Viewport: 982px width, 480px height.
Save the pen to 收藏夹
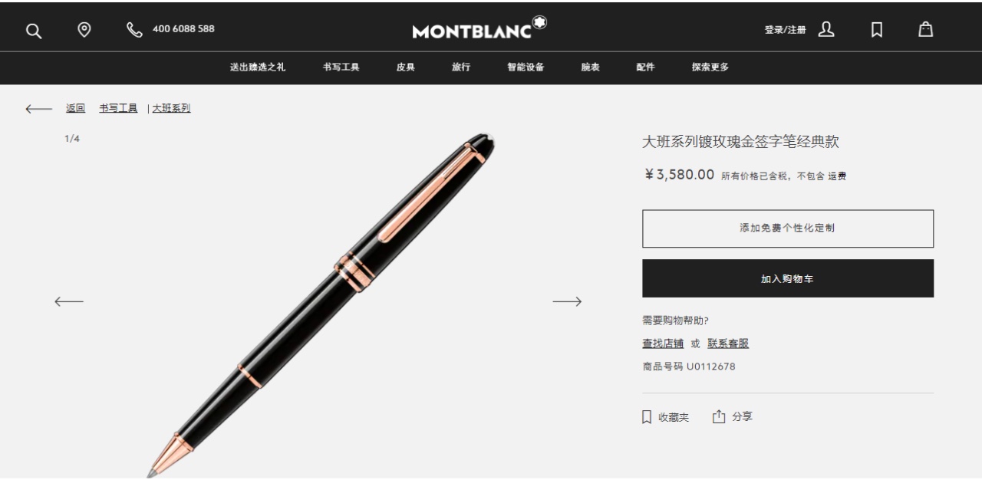tap(666, 417)
